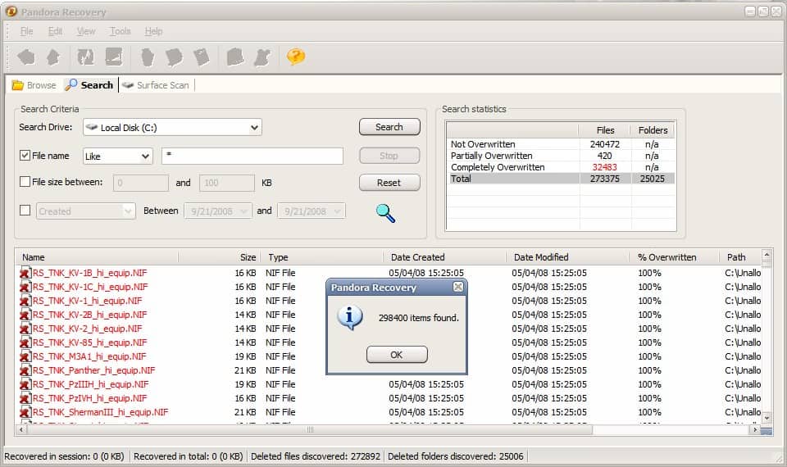Click file icon beside RS_TNK_ShermanIII_hi_equip.NIF
787x467 pixels.
[25, 412]
